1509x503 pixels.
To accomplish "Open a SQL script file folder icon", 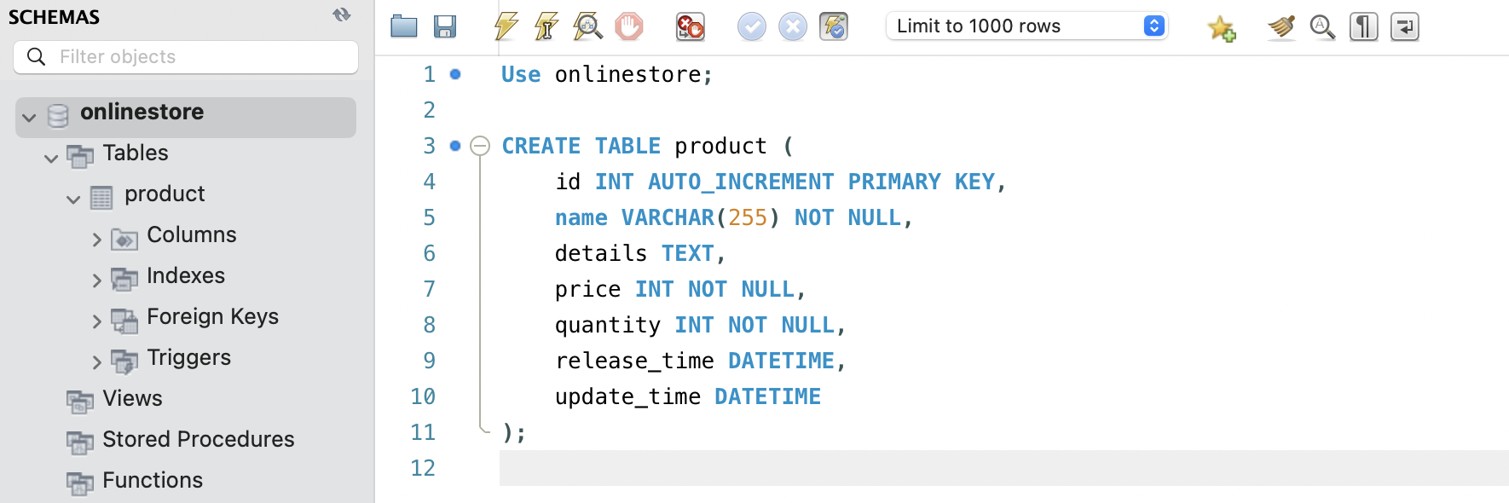I will coord(404,26).
